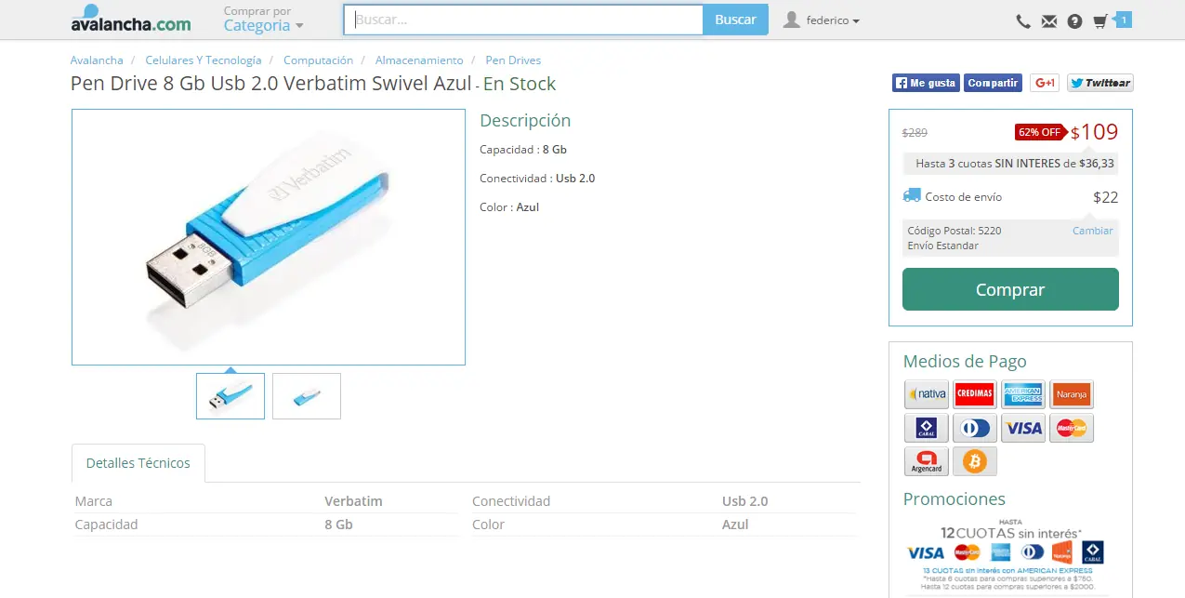The height and width of the screenshot is (598, 1185).
Task: Select the Visa payment icon
Action: coord(1023,428)
